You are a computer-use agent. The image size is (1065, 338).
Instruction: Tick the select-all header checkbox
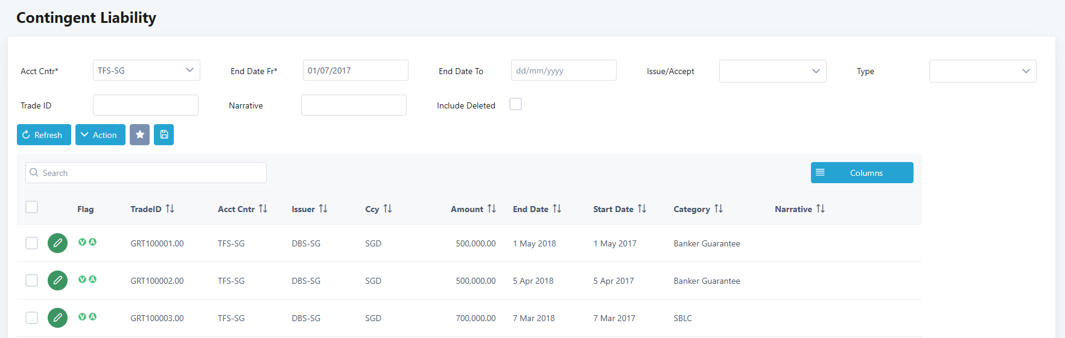click(32, 207)
